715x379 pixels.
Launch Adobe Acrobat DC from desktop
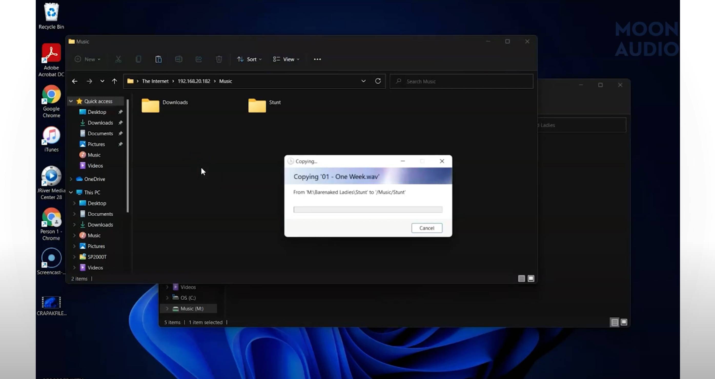coord(51,60)
